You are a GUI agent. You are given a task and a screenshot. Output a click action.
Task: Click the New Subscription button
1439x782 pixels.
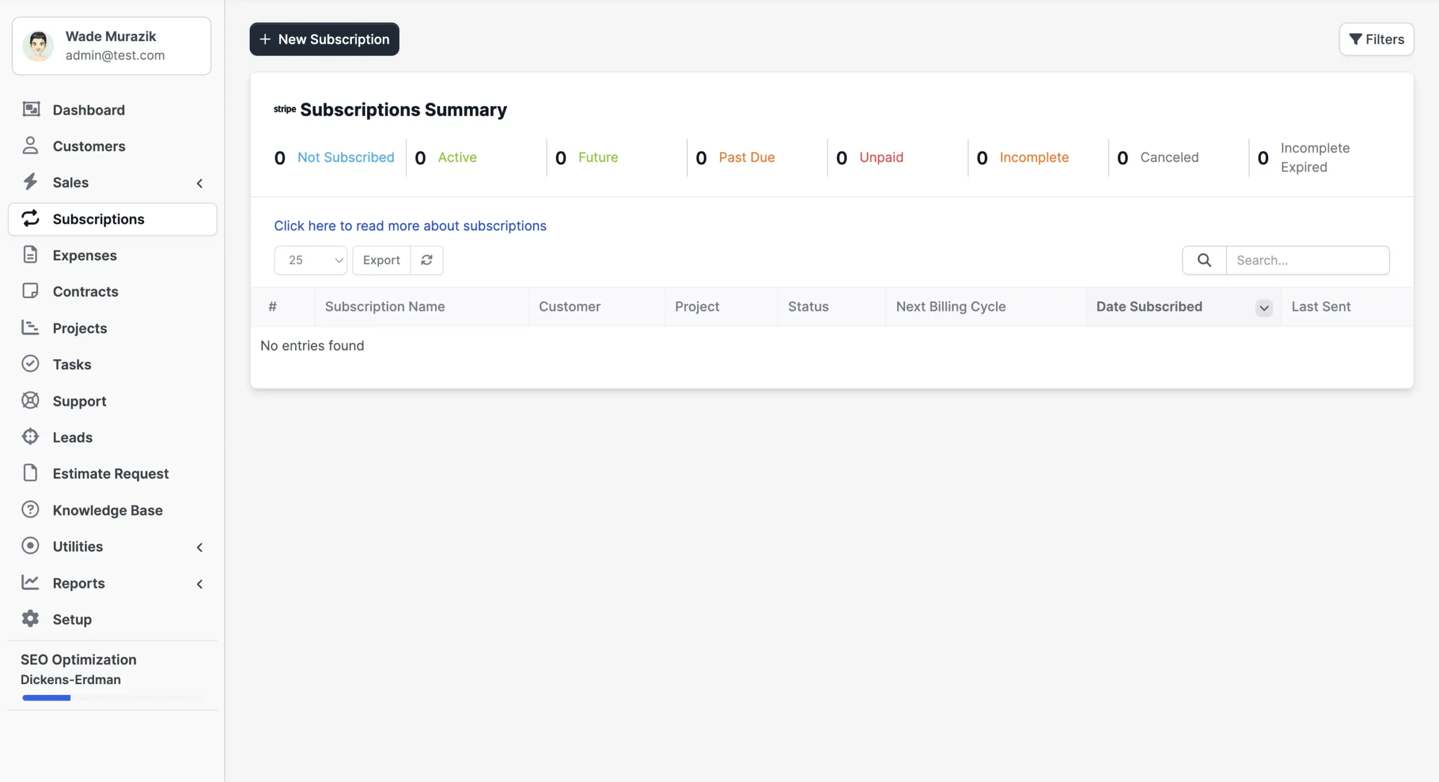click(324, 39)
